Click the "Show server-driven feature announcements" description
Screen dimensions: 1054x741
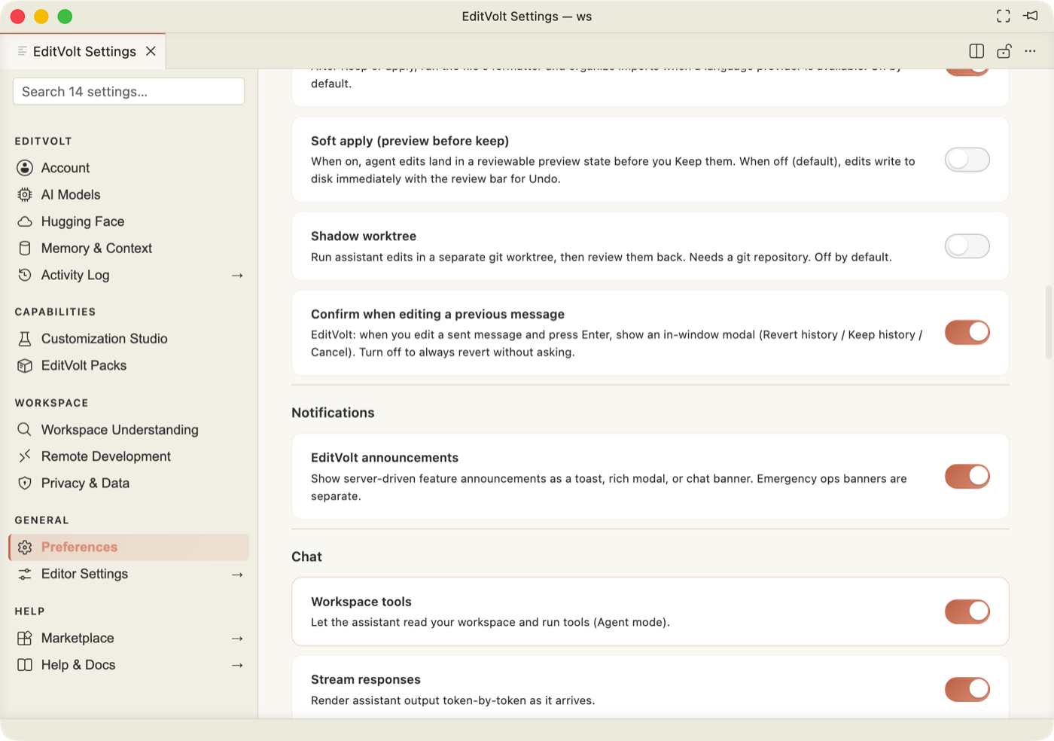tap(609, 487)
